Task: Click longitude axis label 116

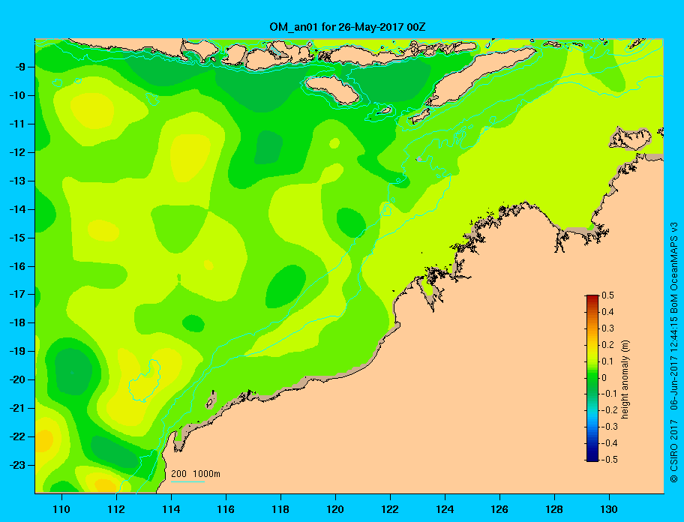Action: click(226, 509)
